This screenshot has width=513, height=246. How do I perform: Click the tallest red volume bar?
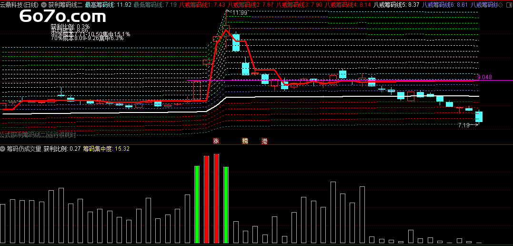pyautogui.click(x=216, y=198)
